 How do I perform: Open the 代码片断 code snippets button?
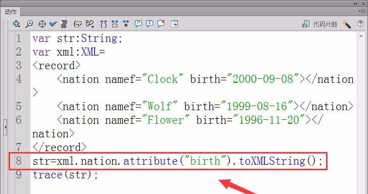point(320,24)
